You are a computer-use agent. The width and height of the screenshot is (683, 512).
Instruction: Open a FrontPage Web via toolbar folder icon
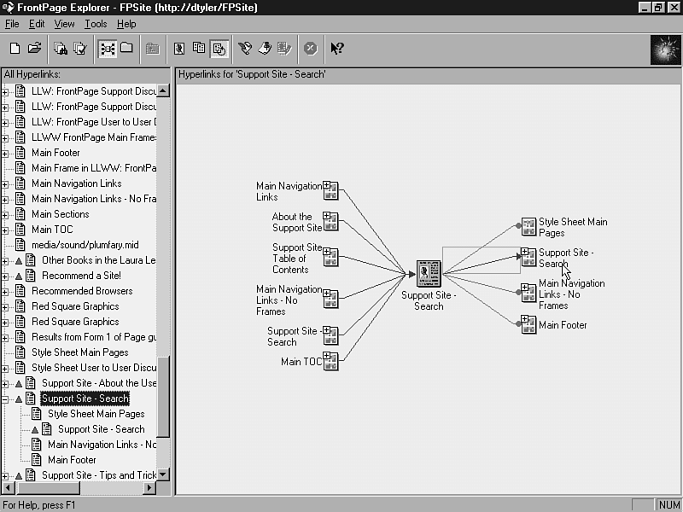pos(35,49)
